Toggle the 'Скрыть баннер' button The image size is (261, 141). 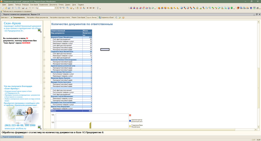pyautogui.click(x=91, y=17)
